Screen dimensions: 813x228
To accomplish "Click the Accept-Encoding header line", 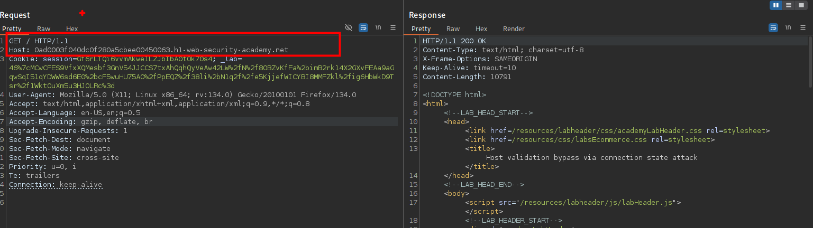I will tap(80, 121).
